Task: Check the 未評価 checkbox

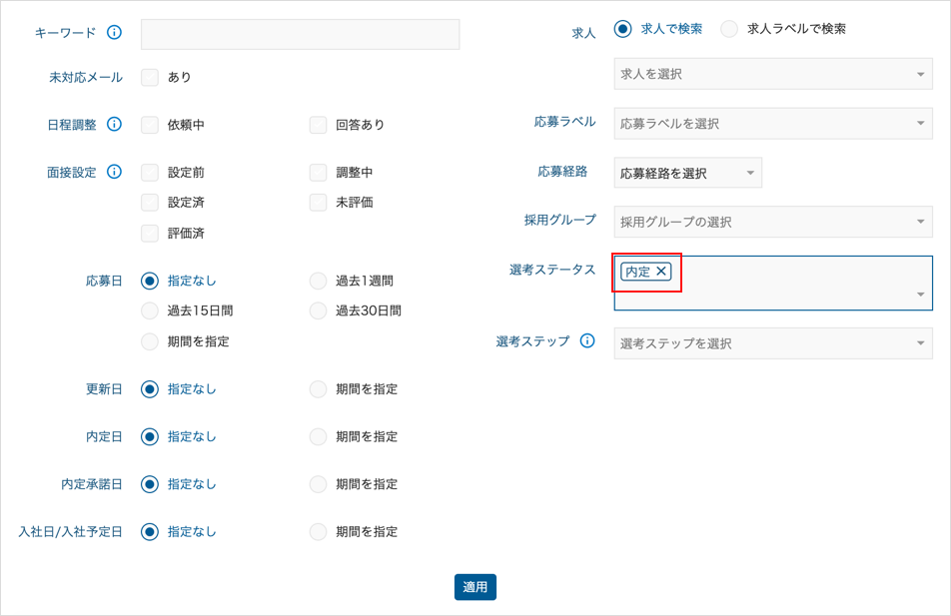Action: click(x=319, y=203)
